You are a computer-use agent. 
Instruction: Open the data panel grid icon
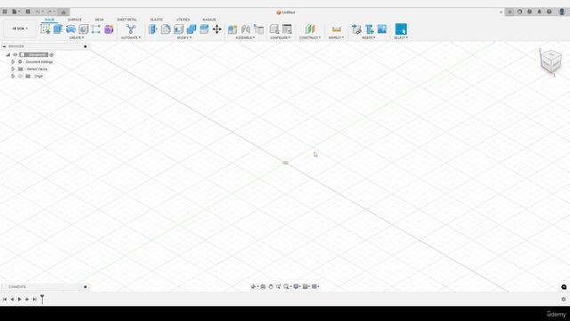pos(4,12)
